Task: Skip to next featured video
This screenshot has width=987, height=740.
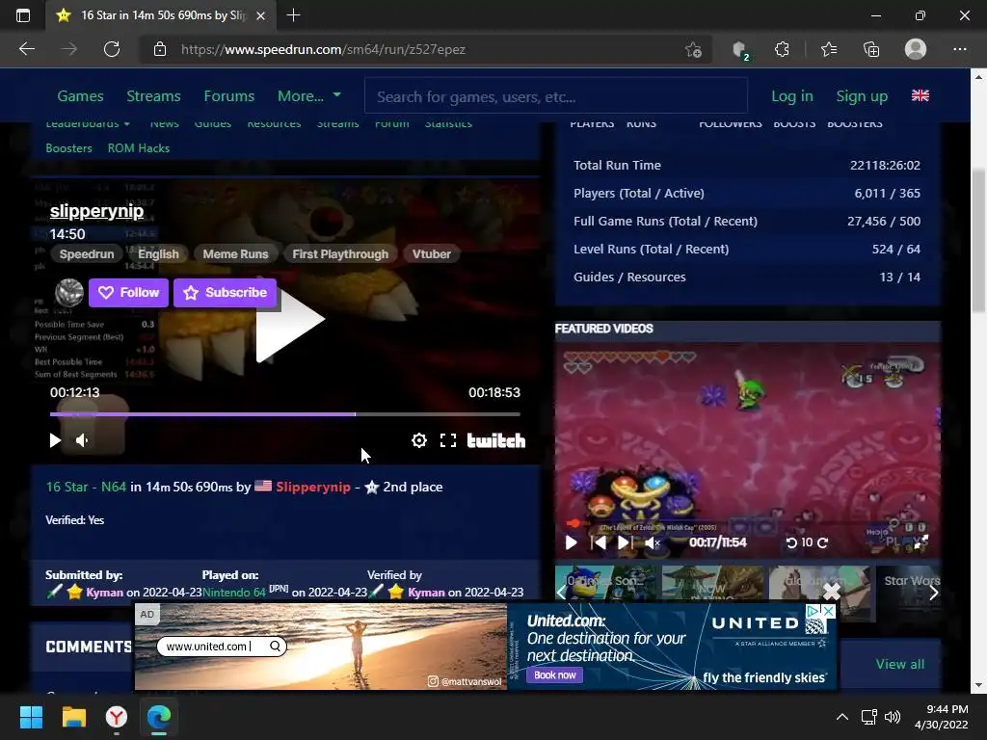Action: (x=625, y=542)
